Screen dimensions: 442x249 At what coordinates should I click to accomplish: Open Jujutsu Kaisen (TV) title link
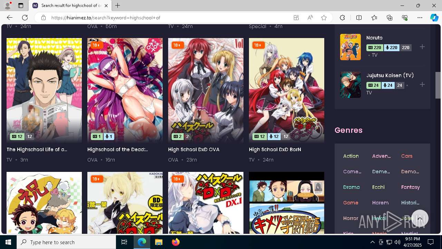point(390,75)
